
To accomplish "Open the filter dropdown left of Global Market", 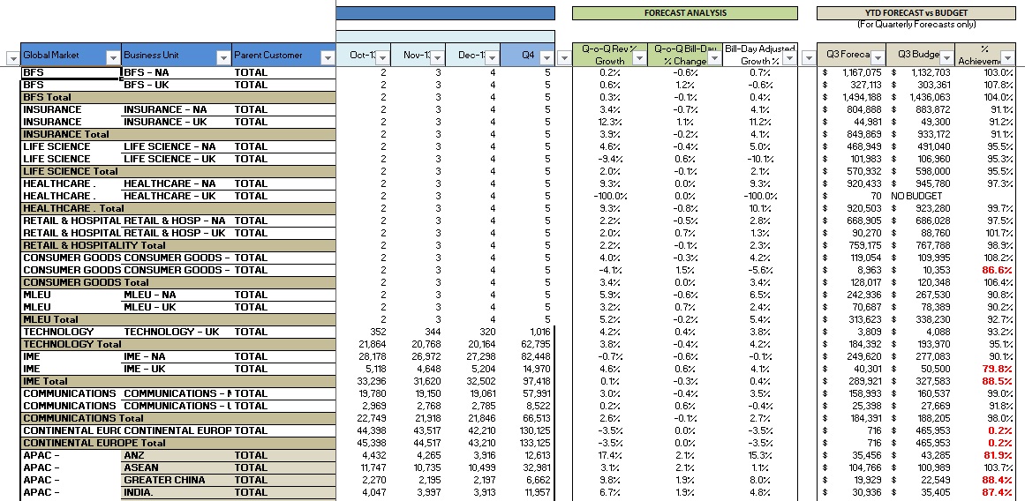I will pyautogui.click(x=12, y=58).
